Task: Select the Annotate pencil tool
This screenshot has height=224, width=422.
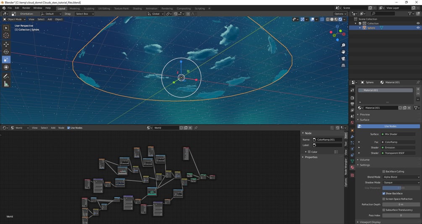Action: pos(6,76)
